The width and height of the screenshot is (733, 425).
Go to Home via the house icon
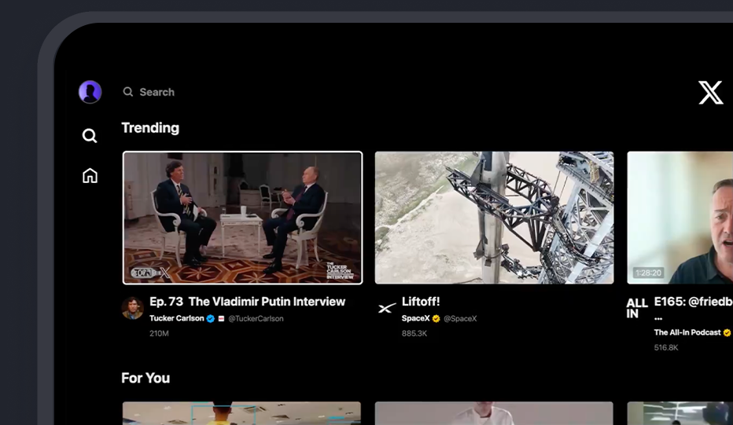90,176
